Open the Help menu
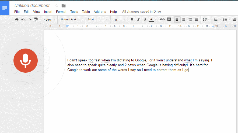The width and height of the screenshot is (238, 133). pos(113,12)
